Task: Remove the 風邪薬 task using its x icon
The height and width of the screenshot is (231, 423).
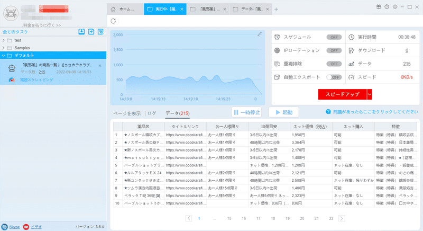Action: [x=100, y=66]
